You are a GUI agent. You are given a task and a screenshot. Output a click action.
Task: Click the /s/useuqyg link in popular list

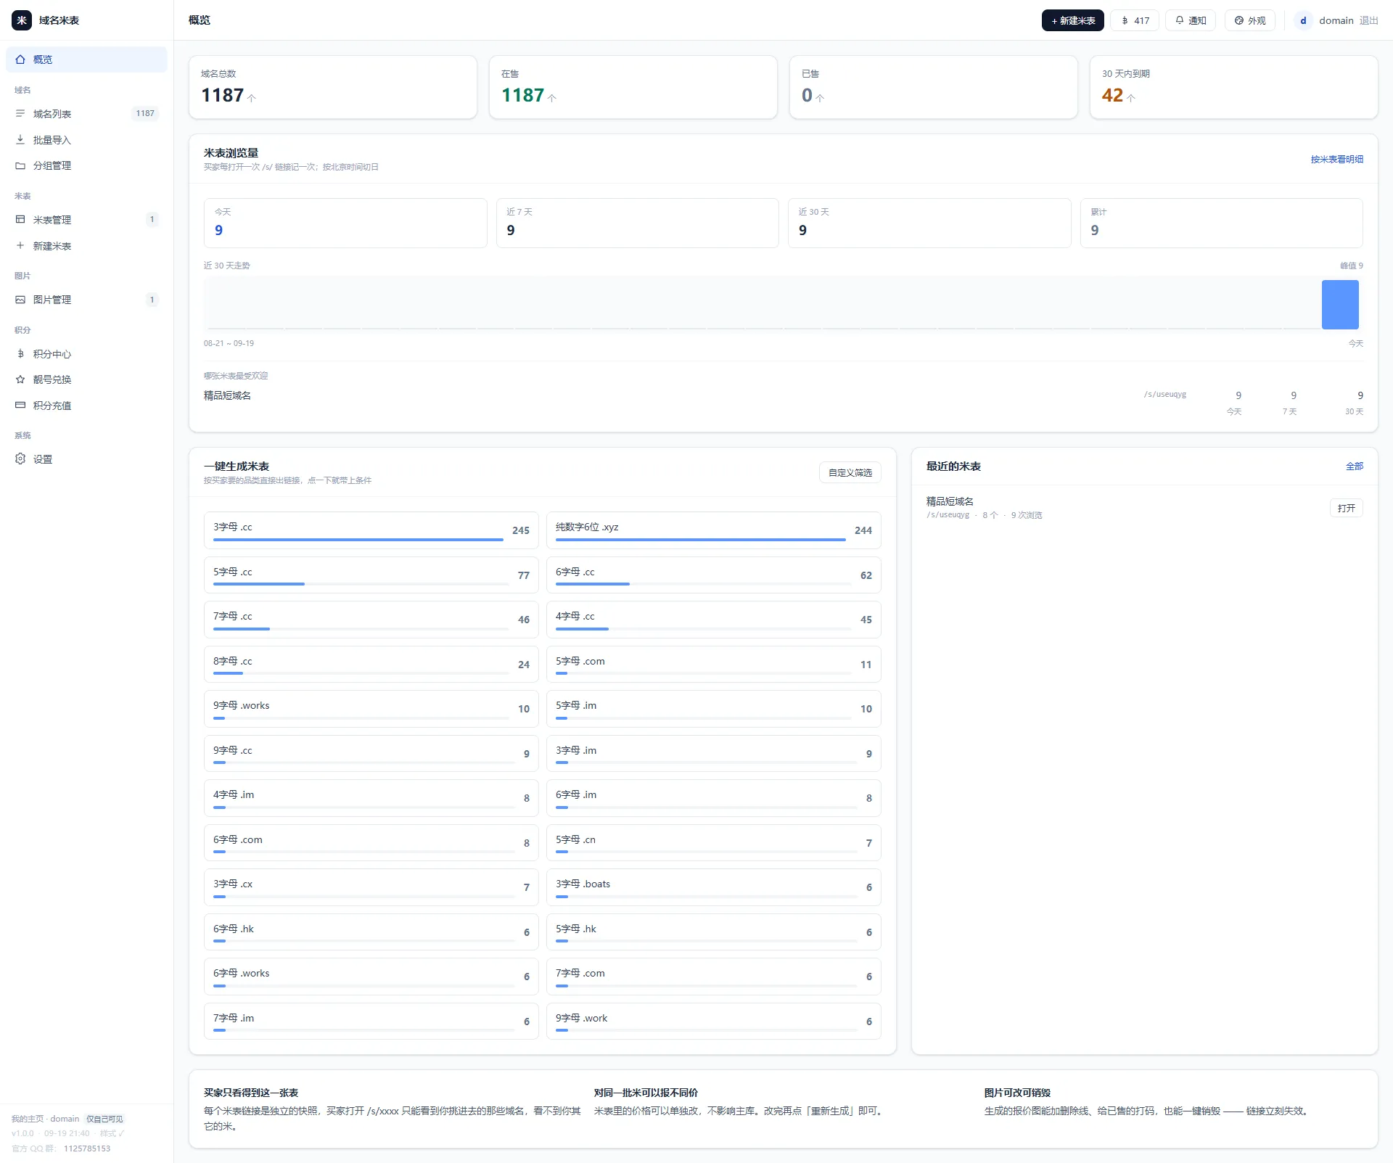[x=1165, y=395]
